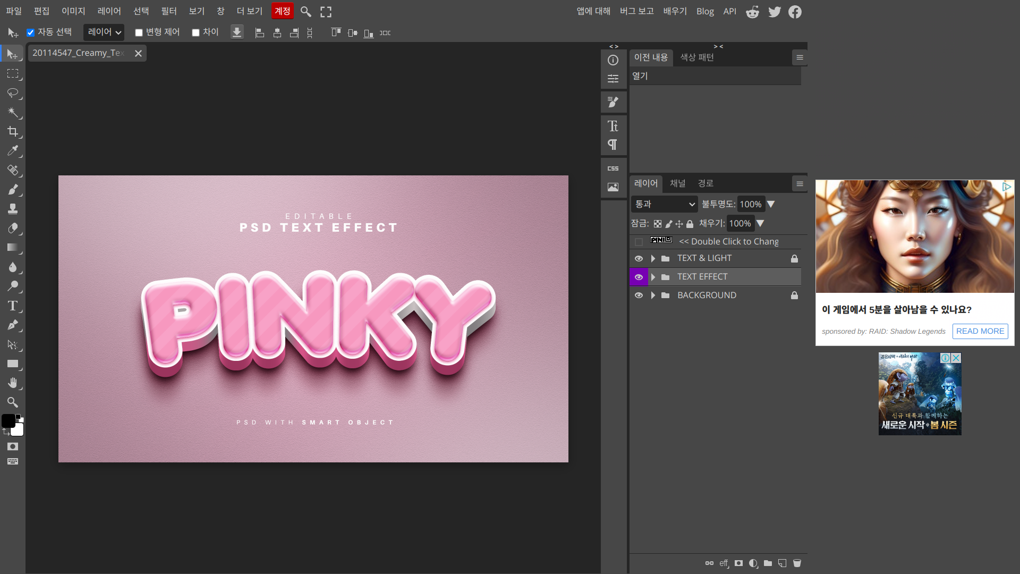1020x574 pixels.
Task: Click the black foreground color swatch
Action: click(8, 421)
